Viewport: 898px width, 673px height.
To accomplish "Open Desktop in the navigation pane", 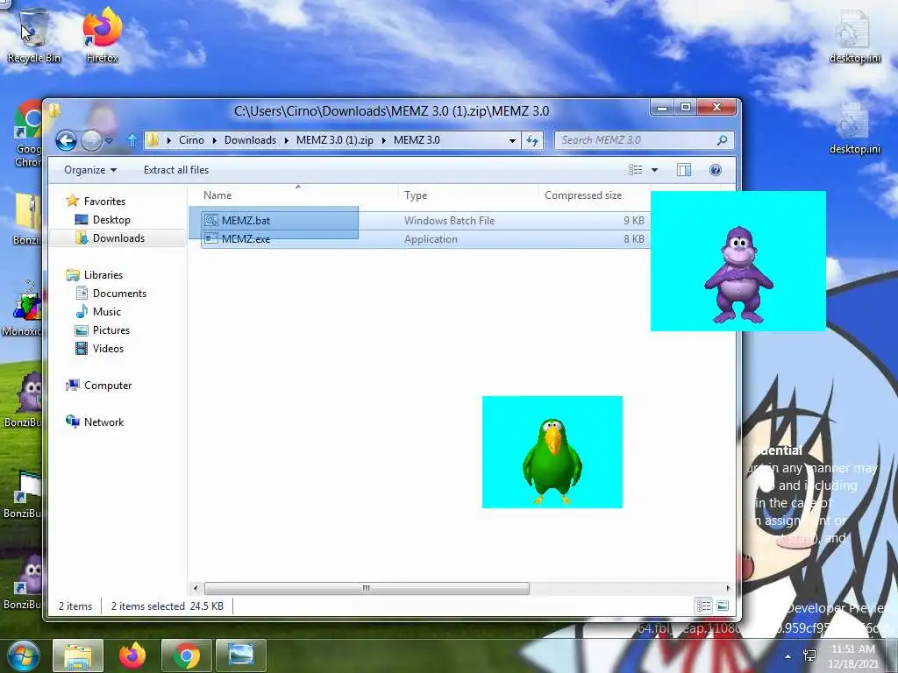I will (111, 220).
